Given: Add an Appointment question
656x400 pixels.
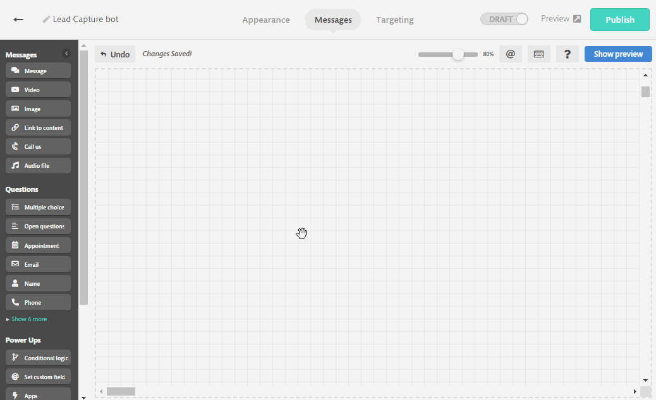Looking at the screenshot, I should pyautogui.click(x=38, y=245).
